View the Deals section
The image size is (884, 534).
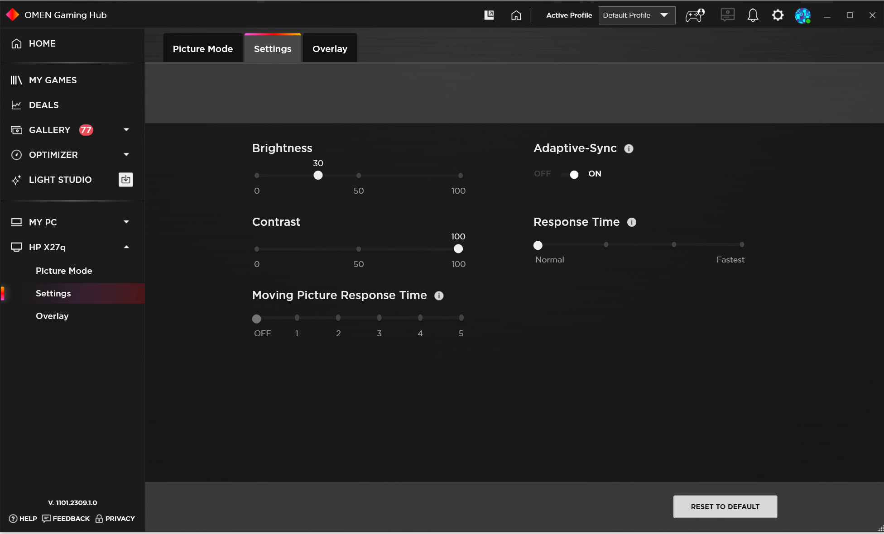point(43,105)
